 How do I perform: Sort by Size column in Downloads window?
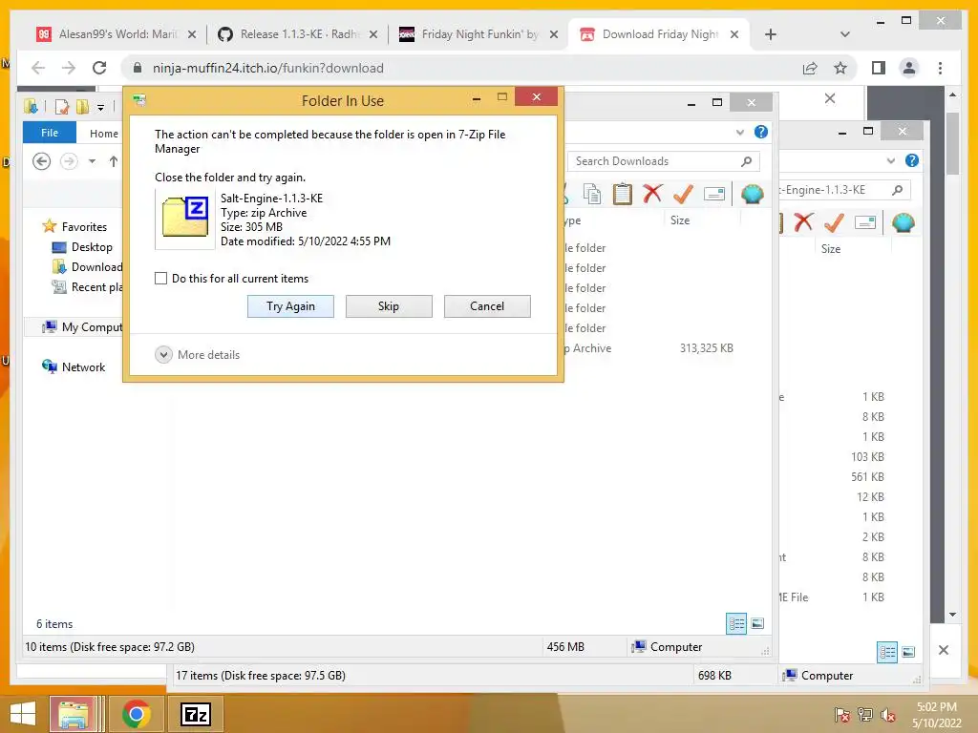[680, 220]
